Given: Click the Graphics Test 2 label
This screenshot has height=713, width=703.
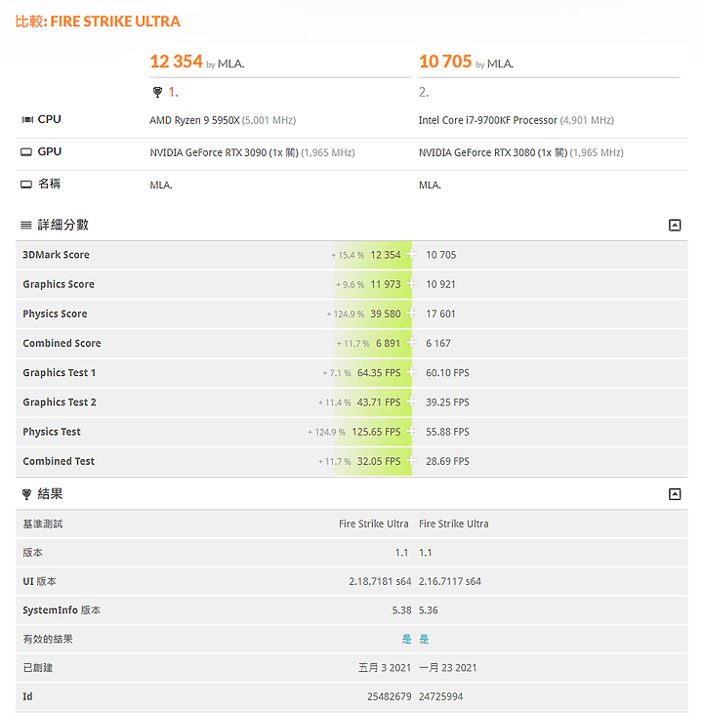Looking at the screenshot, I should [x=60, y=402].
